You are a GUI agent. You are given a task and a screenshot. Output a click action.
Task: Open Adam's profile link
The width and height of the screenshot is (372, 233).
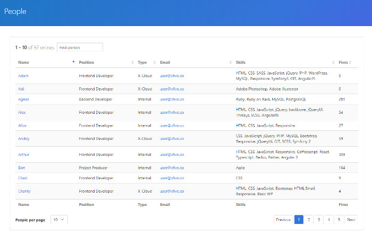[x=23, y=76]
